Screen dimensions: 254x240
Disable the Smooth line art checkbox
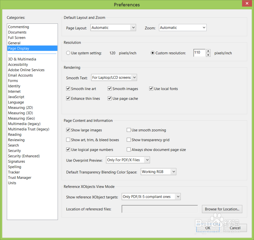68,89
